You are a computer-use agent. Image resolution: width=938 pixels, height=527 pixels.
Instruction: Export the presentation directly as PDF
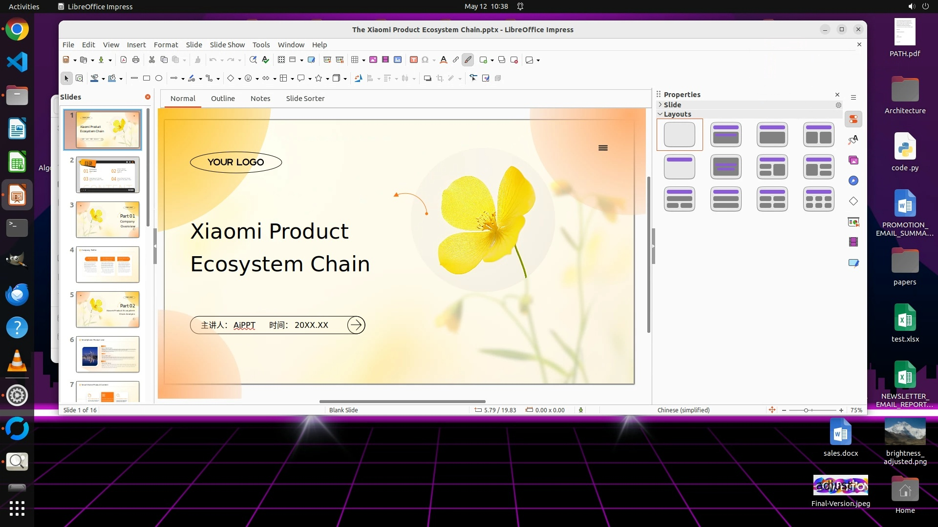coord(124,60)
